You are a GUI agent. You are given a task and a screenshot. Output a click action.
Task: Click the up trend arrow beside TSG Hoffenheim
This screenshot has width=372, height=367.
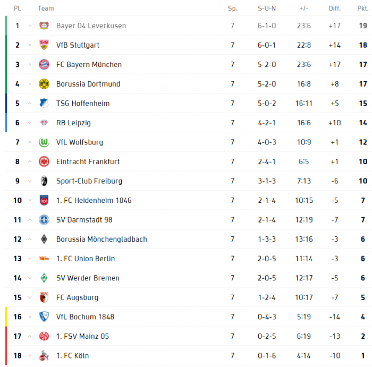(x=30, y=104)
